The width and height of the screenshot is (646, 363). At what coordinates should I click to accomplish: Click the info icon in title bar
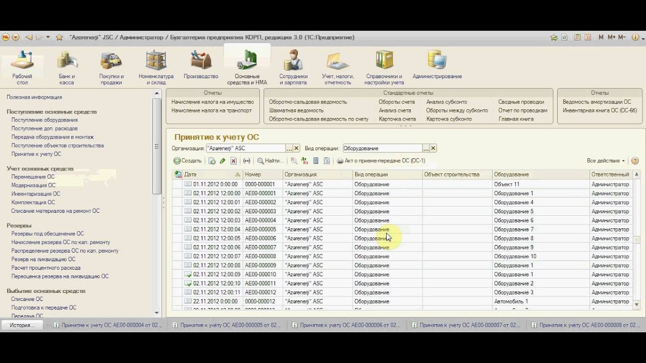pos(635,37)
